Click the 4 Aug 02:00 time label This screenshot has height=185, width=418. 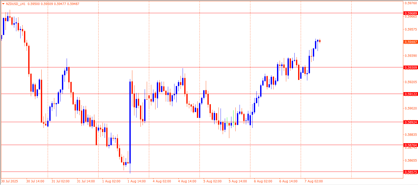pos(162,181)
